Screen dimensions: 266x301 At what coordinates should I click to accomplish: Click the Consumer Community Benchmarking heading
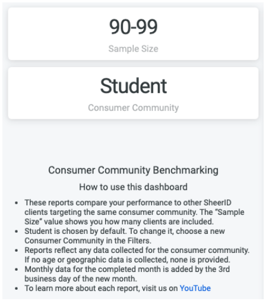tap(134, 170)
